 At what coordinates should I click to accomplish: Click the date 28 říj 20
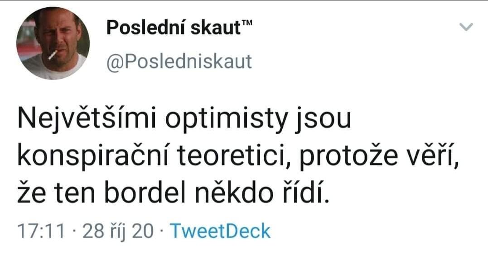[x=119, y=231]
